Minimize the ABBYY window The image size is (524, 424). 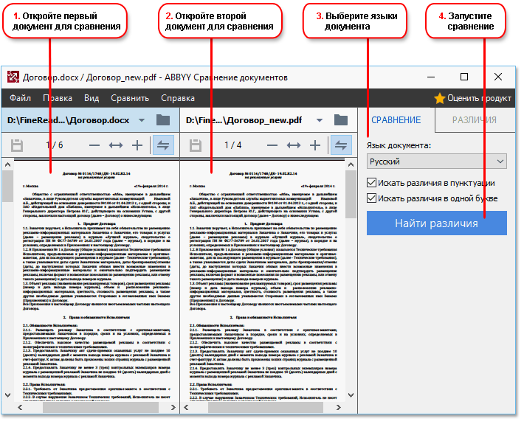tap(431, 77)
